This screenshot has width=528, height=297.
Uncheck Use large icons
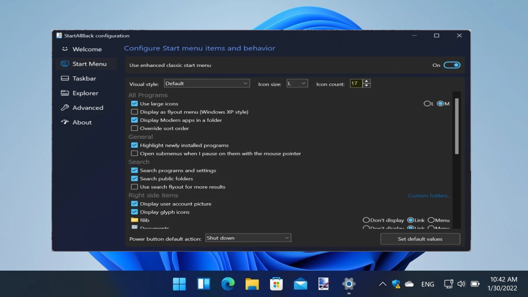(134, 104)
